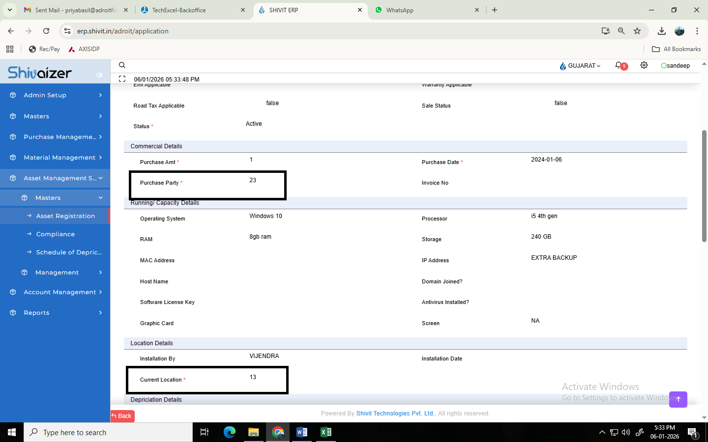The image size is (708, 442).
Task: Bookmark this page with the star icon
Action: pos(637,31)
